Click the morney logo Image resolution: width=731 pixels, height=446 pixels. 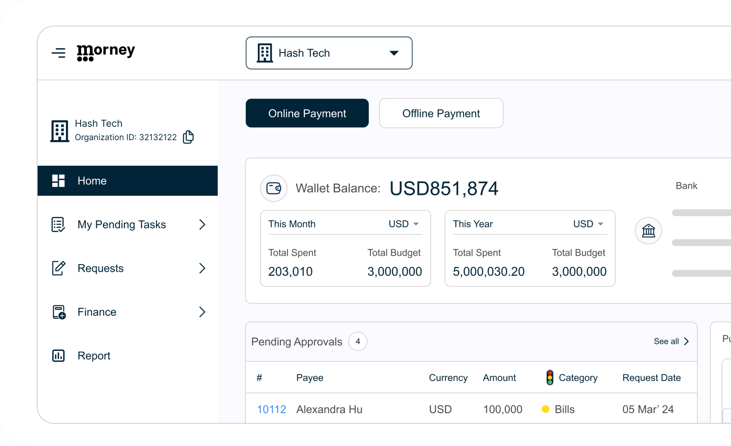coord(106,53)
